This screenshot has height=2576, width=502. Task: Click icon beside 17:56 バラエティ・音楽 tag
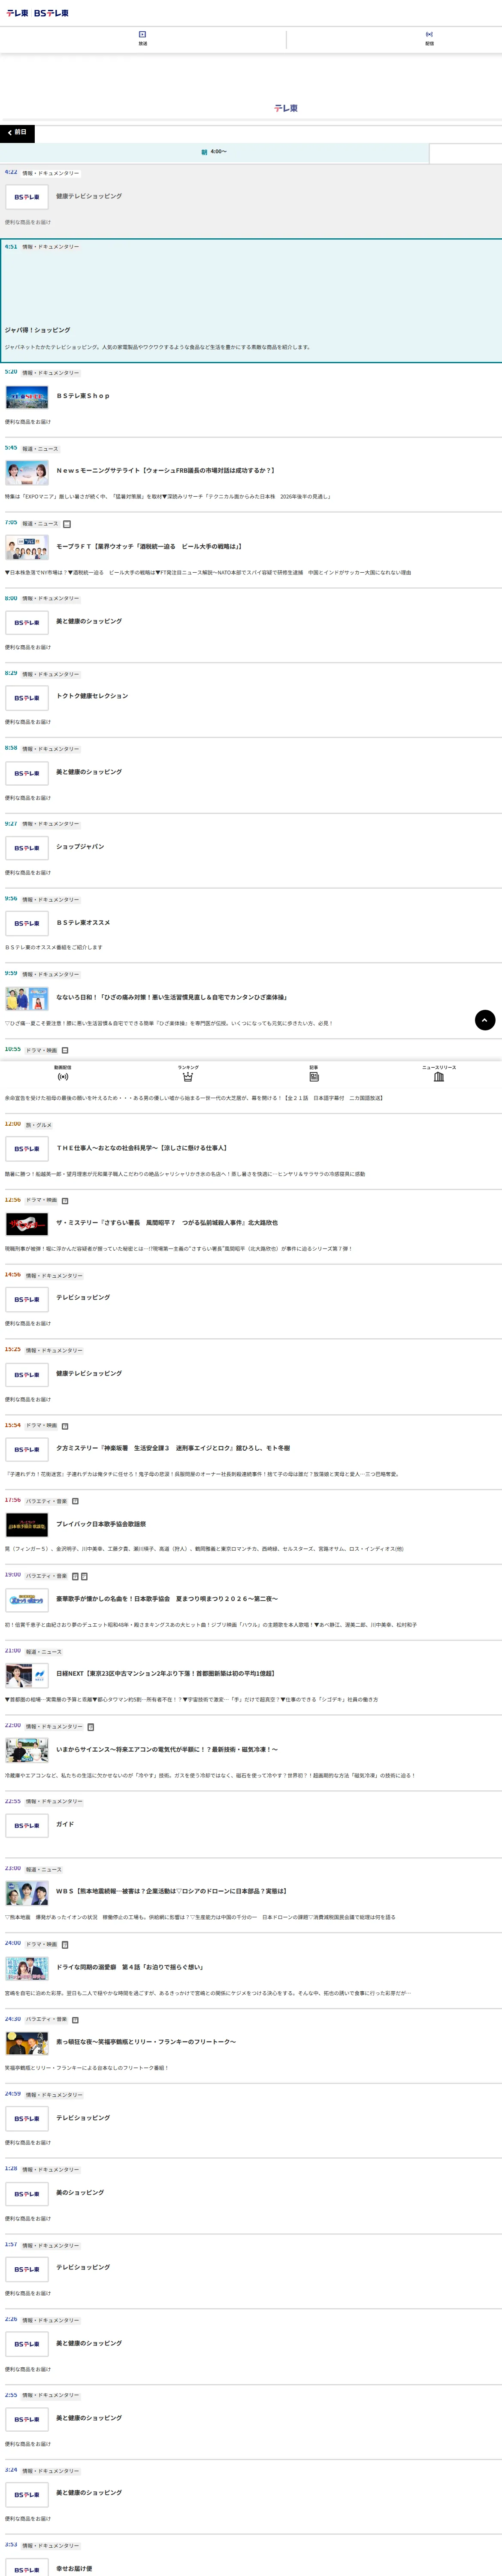click(75, 1501)
